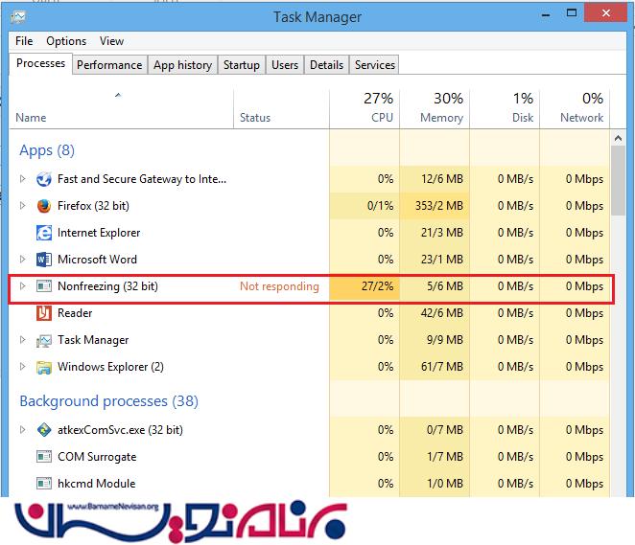This screenshot has height=545, width=635.
Task: Expand the Microsoft Word process tree
Action: 23,260
